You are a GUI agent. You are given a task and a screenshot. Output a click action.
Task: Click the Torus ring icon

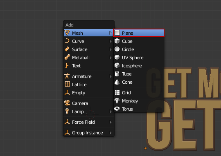click(117, 109)
